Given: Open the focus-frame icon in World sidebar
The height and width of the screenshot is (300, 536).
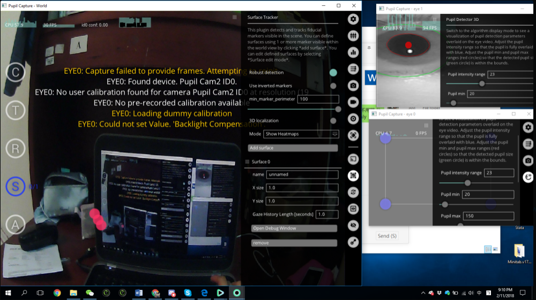Looking at the screenshot, I should pyautogui.click(x=353, y=135).
